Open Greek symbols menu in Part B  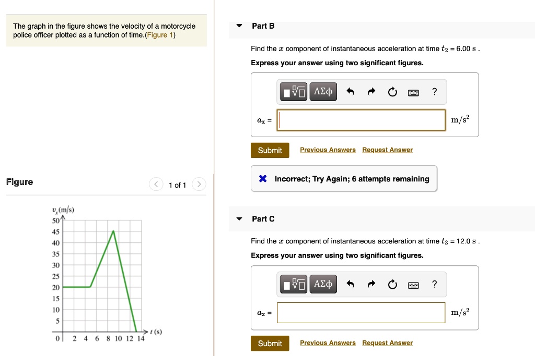(323, 92)
